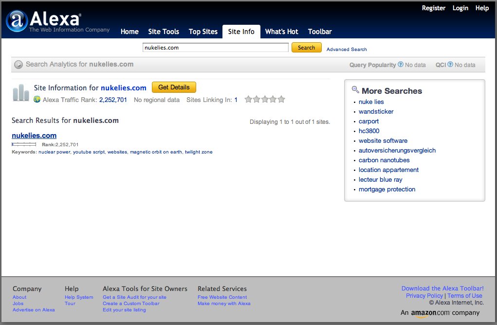Click the yellow Search button
Viewport: 497px width, 325px height.
[x=307, y=48]
